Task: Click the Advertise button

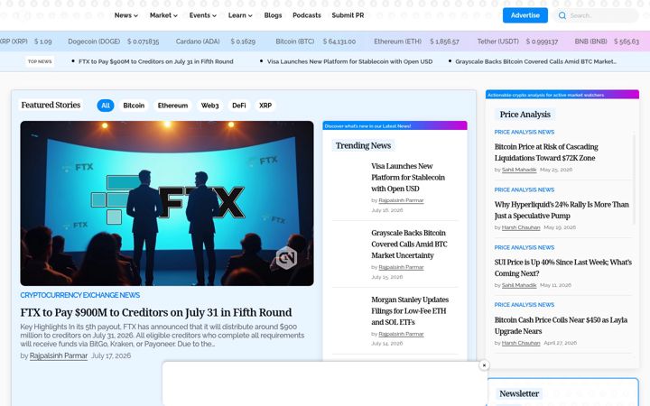Action: pos(525,15)
